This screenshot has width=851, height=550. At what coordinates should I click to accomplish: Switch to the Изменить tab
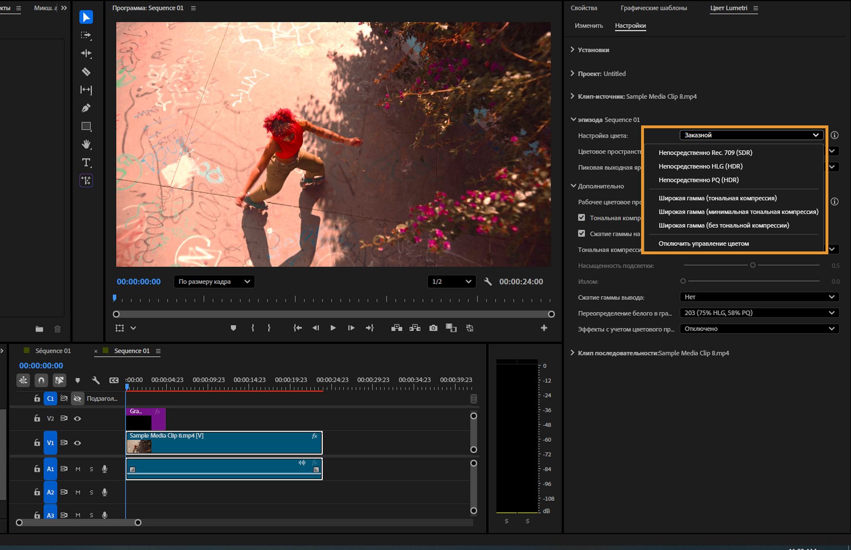(x=589, y=26)
